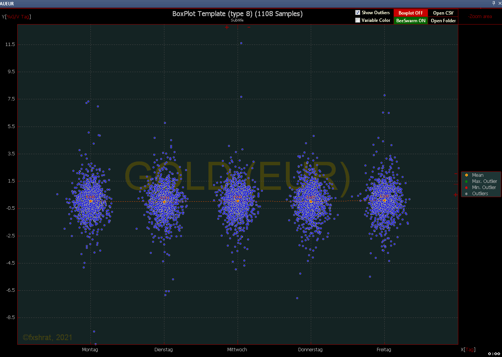Click the Mittwoch axis label
502x357 pixels.
click(237, 350)
